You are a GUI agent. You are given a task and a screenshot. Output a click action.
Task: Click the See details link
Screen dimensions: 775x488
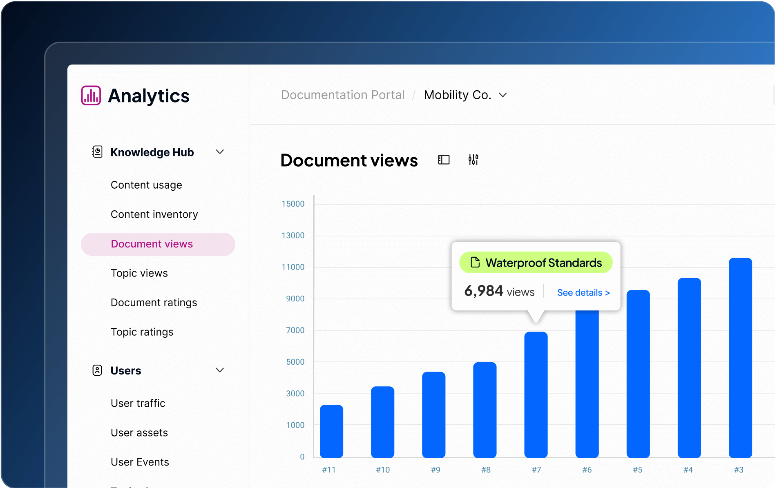[x=583, y=293]
